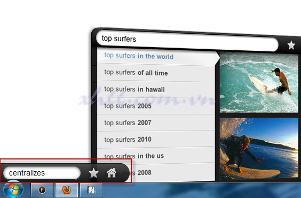Open the notebook app in taskbar
Viewport: 301px width, 198px height.
pyautogui.click(x=91, y=190)
